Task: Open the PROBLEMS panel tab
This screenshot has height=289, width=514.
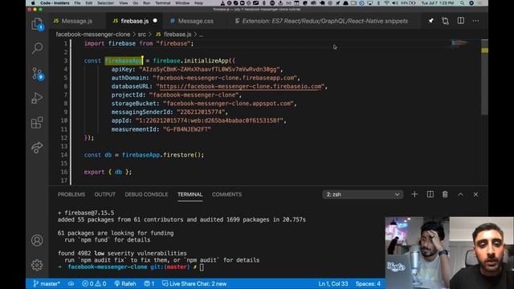Action: coord(71,194)
